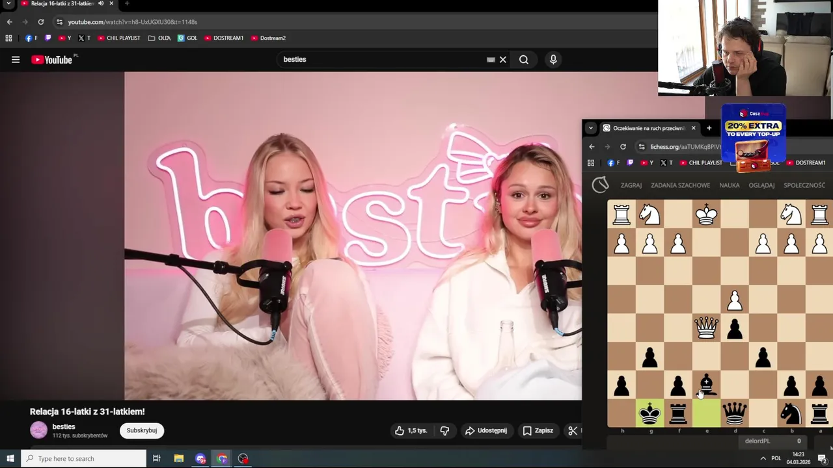This screenshot has width=833, height=468.
Task: Open site info icon in lichess address bar
Action: point(642,147)
